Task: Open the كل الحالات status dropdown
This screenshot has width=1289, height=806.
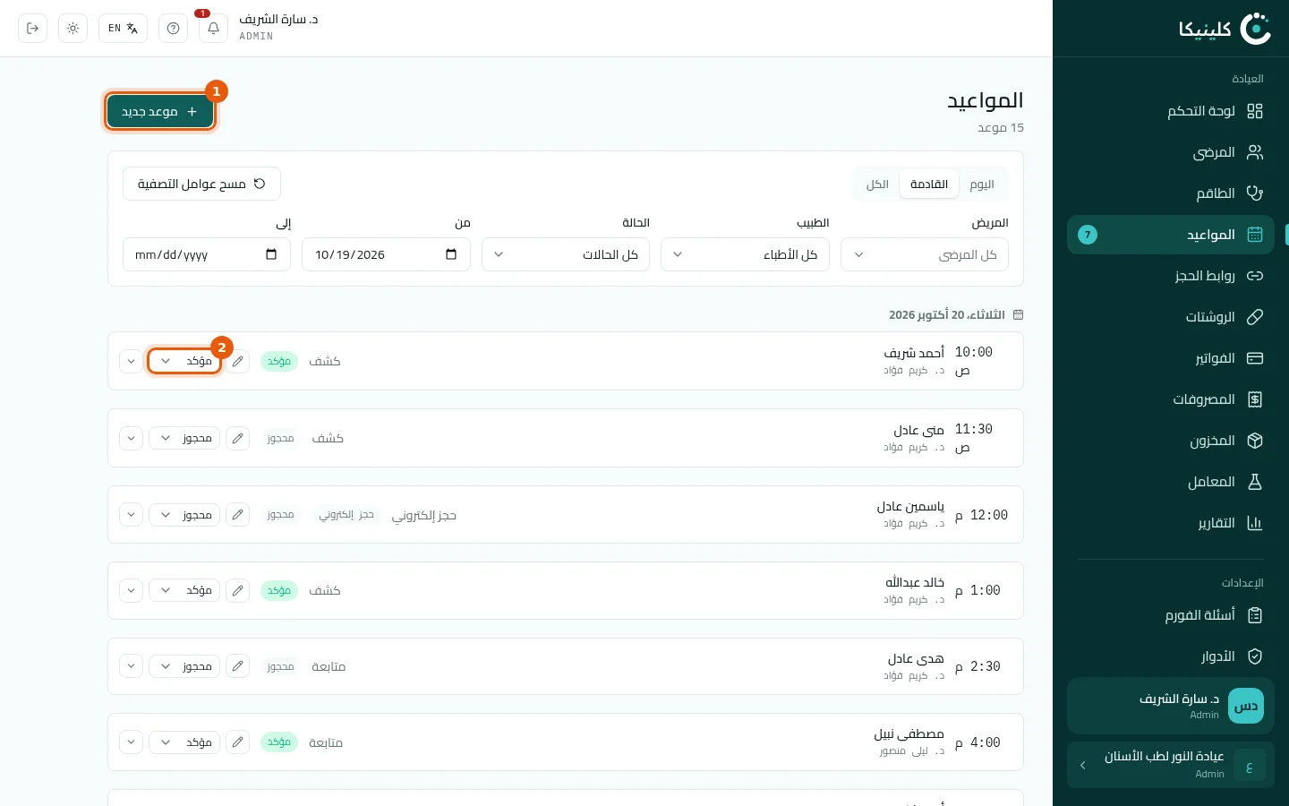Action: point(566,254)
